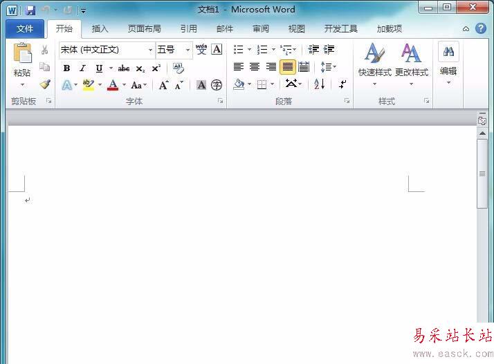The image size is (494, 364).
Task: Click the Word Help question mark icon
Action: [x=481, y=28]
